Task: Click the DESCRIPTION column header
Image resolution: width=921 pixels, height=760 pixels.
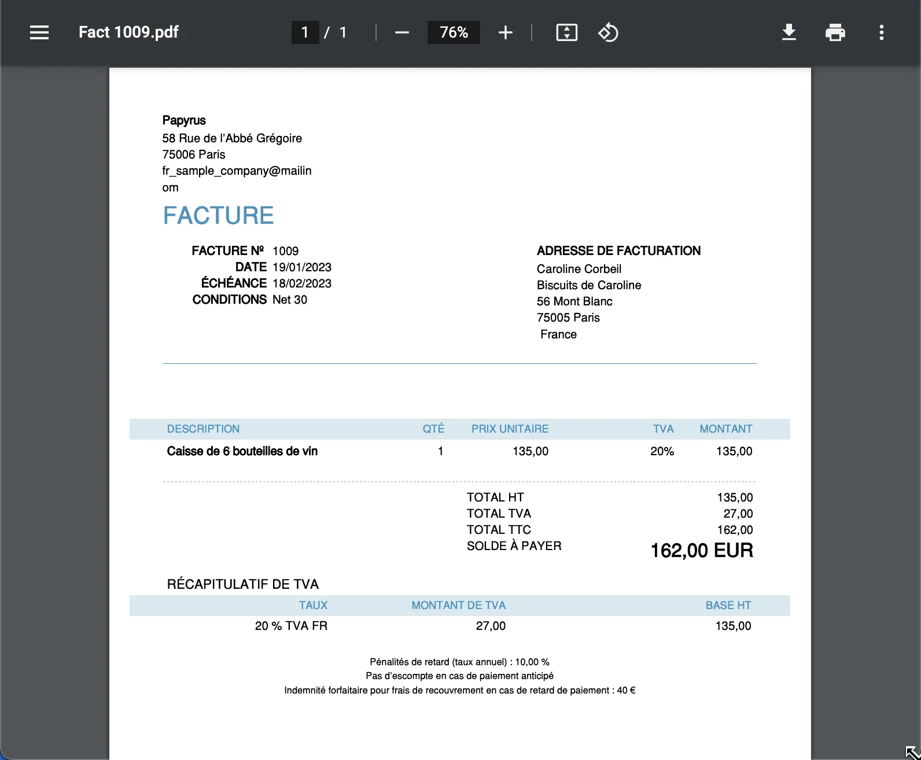Action: pos(203,429)
